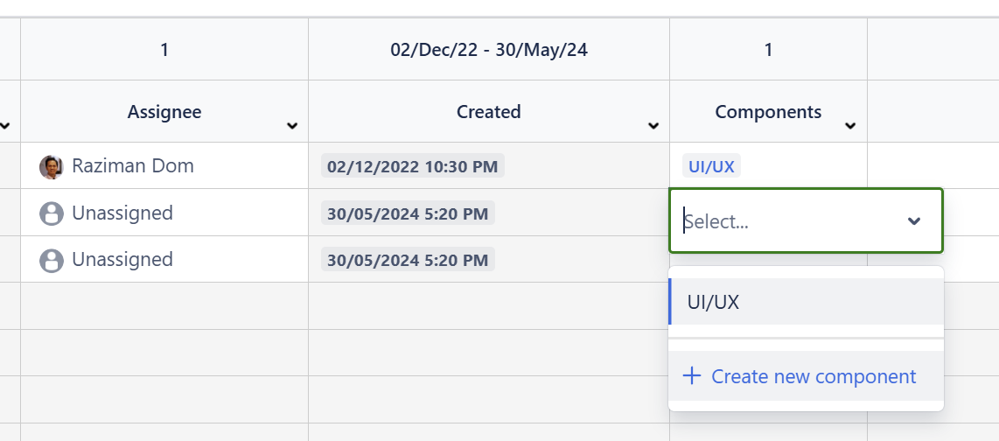Image resolution: width=999 pixels, height=441 pixels.
Task: Choose the UI/UX option in the dropdown list
Action: pyautogui.click(x=714, y=302)
